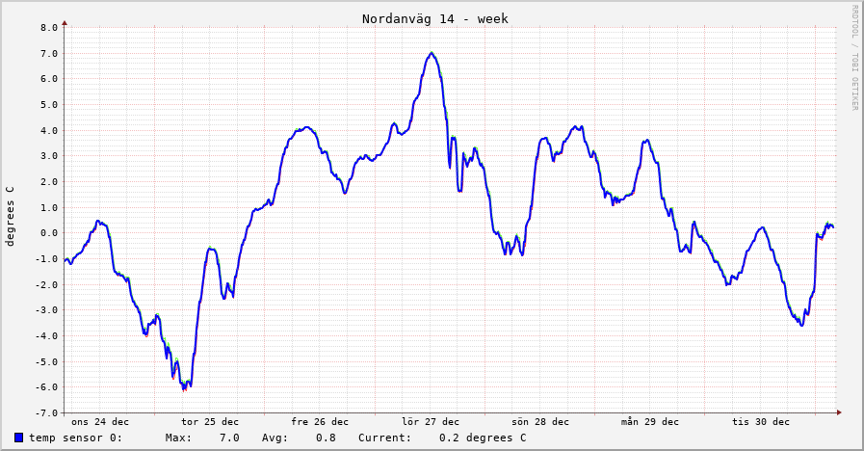Click the RRDTOOL / TOBI OETIKER watermark
Screen dimensions: 864x451
[853, 58]
